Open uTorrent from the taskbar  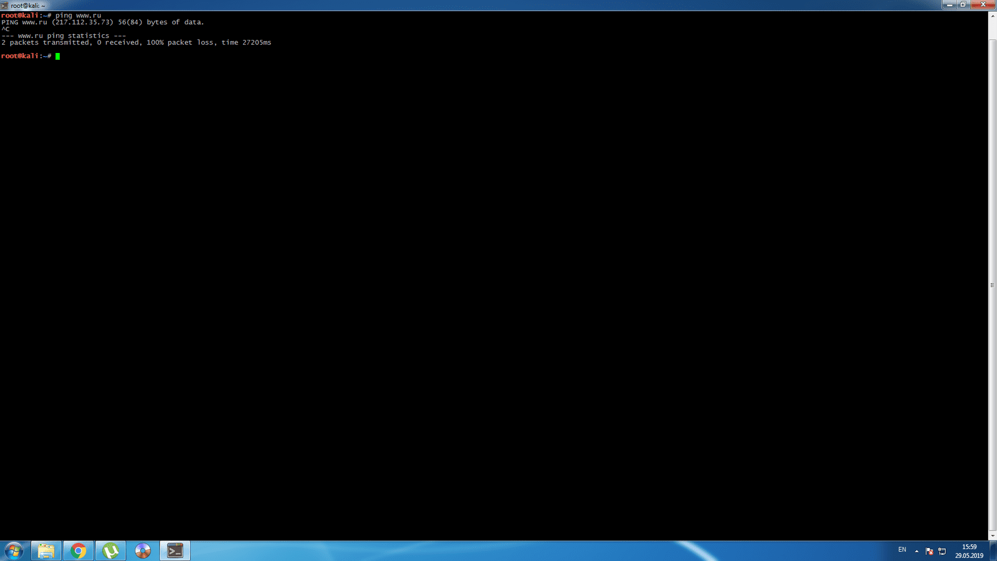click(111, 550)
